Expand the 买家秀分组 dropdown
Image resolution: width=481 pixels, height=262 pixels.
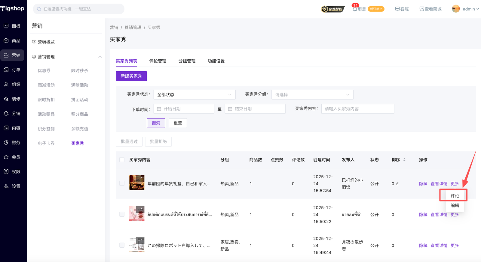[312, 94]
